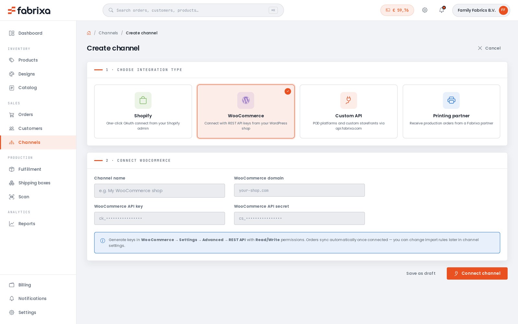The height and width of the screenshot is (324, 518).
Task: Click the Products tag icon
Action: 12,60
